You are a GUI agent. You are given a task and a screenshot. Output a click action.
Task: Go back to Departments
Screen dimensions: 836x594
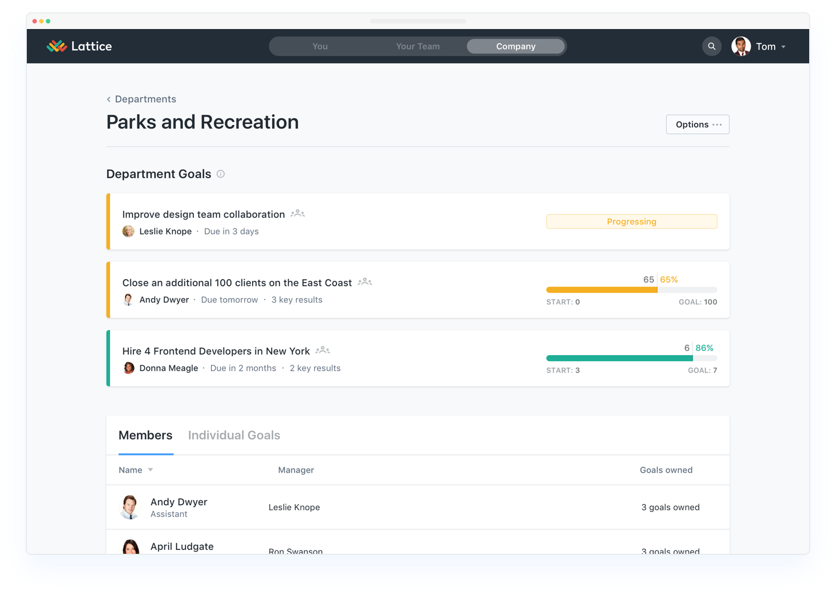pos(145,99)
